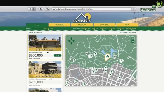Select the house marker right of the lake
Screen dimensions: 164x92
(x=115, y=57)
